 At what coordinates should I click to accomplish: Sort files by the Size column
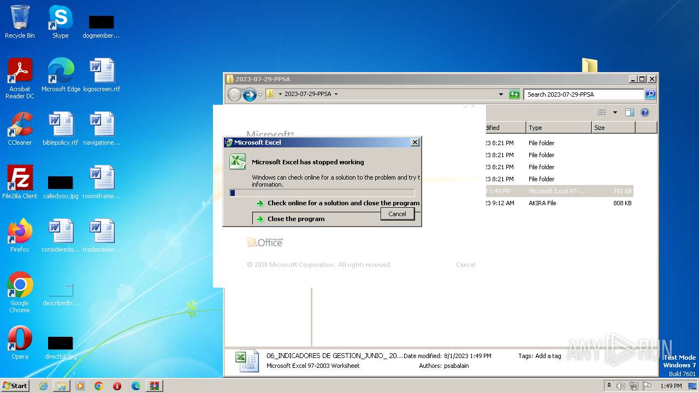[613, 128]
